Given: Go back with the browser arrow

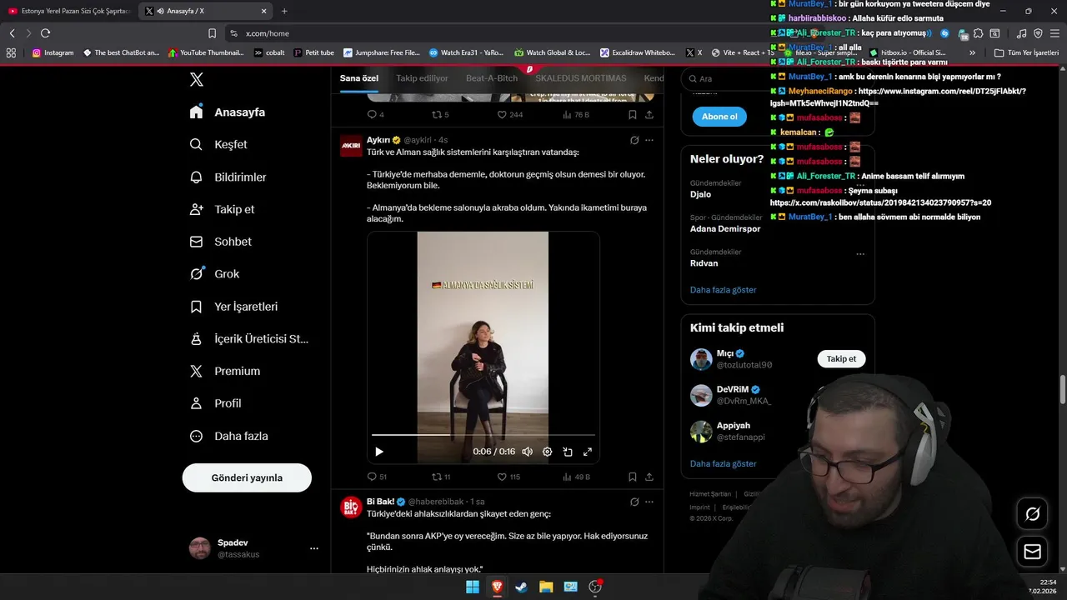Looking at the screenshot, I should [12, 33].
